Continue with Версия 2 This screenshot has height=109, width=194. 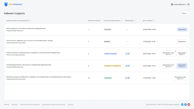[182, 54]
